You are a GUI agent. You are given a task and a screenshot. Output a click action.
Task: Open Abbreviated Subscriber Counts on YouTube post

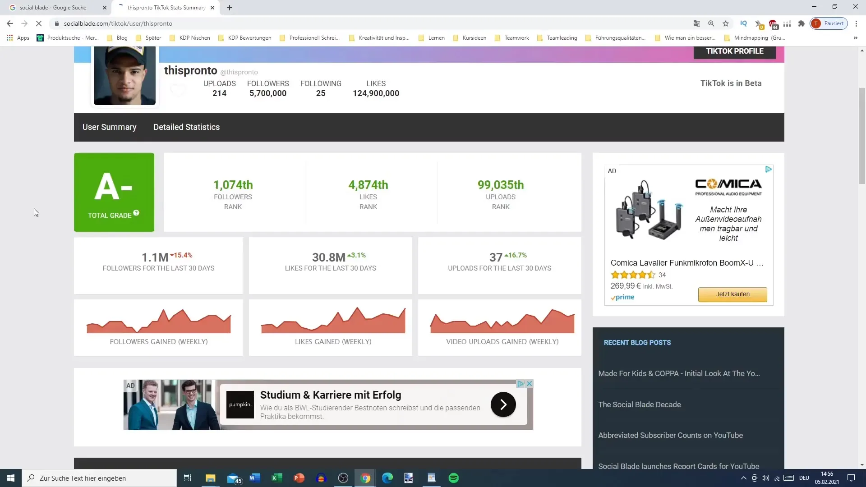(x=670, y=435)
